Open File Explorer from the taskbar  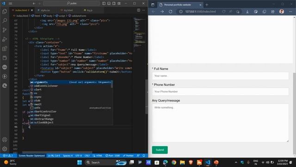[182, 162]
